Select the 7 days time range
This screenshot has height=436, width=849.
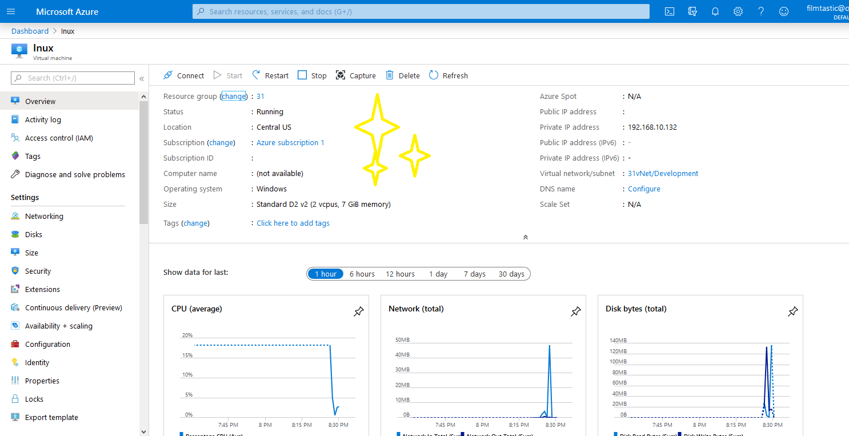(474, 274)
